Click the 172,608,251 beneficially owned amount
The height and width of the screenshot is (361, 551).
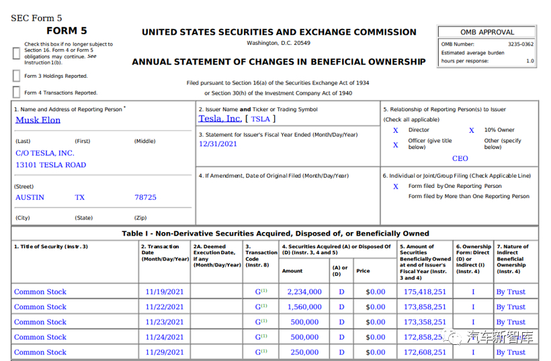tap(425, 352)
